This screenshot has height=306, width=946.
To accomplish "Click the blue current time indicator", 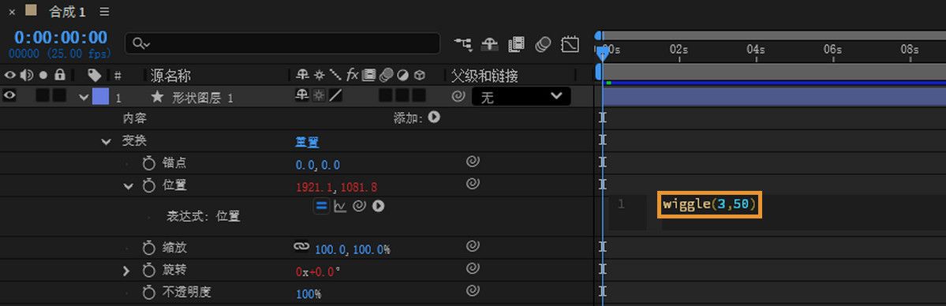I will pyautogui.click(x=602, y=54).
